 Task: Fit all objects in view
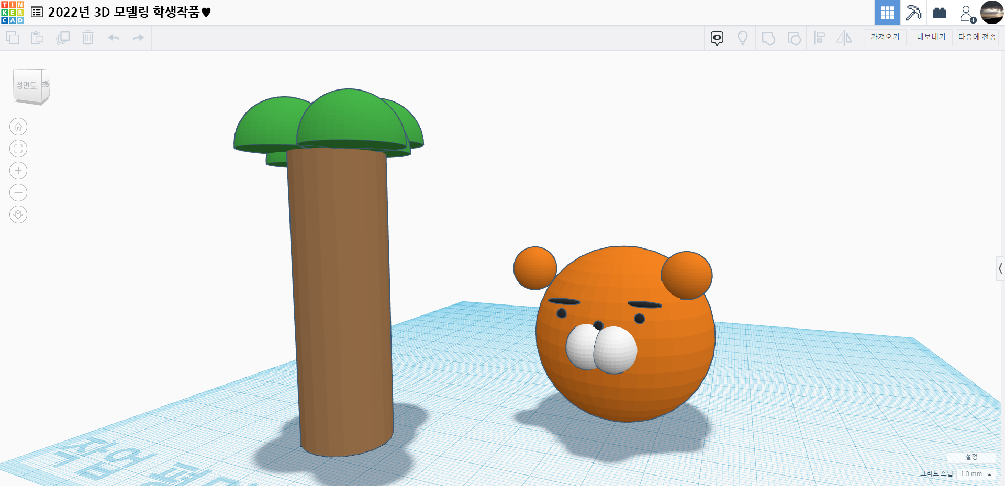pyautogui.click(x=18, y=149)
